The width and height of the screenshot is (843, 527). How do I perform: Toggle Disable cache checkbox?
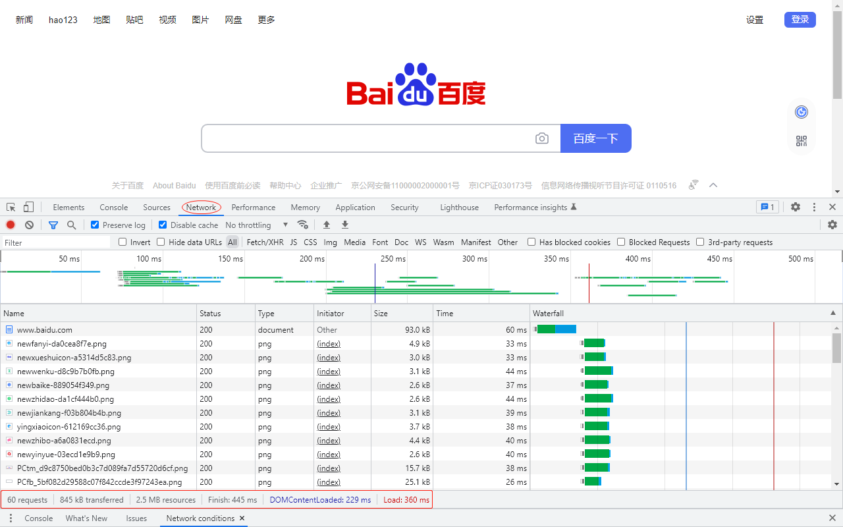pyautogui.click(x=162, y=225)
